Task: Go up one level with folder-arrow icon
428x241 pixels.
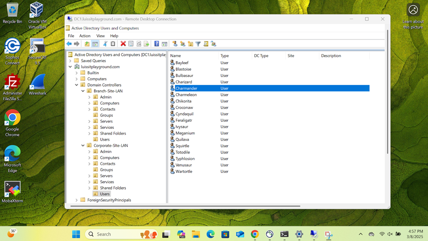Action: pyautogui.click(x=87, y=44)
